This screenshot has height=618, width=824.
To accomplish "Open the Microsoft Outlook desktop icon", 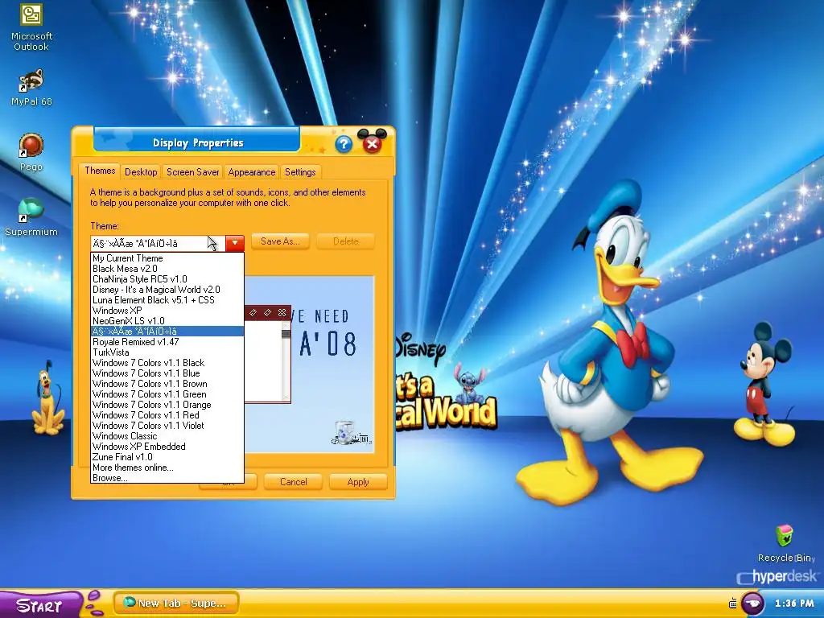I will click(x=31, y=27).
